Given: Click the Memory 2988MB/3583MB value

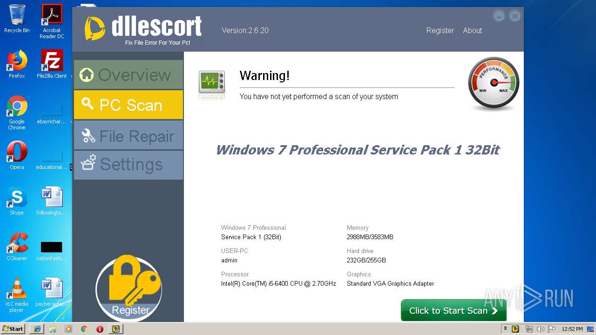Looking at the screenshot, I should tap(370, 237).
